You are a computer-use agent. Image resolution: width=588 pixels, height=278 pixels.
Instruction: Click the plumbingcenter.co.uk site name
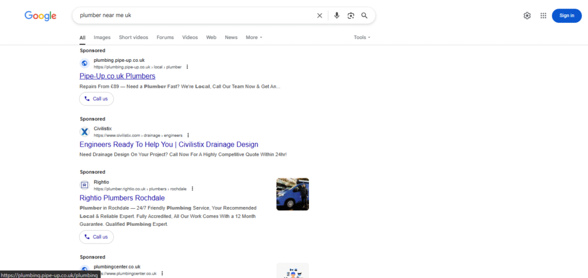[117, 267]
